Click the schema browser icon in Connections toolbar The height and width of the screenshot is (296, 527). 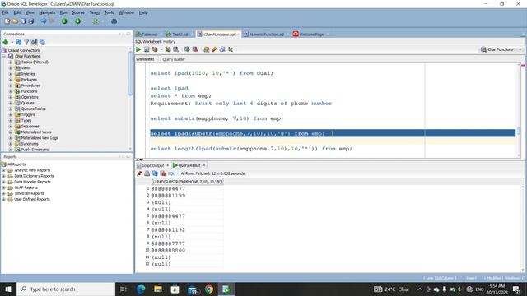click(35, 42)
